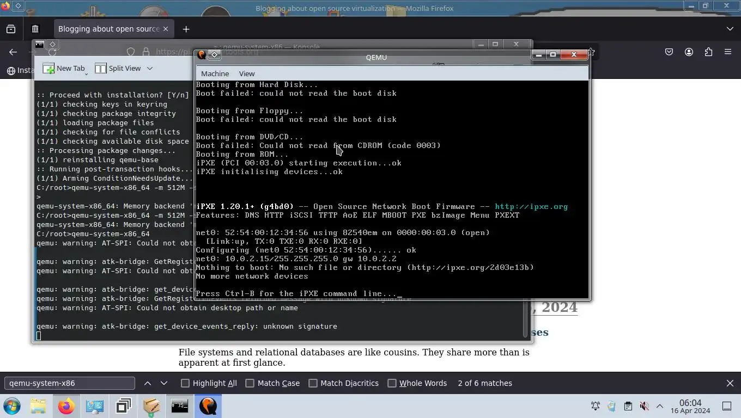
Task: Open the Firefox account icon
Action: click(x=689, y=52)
